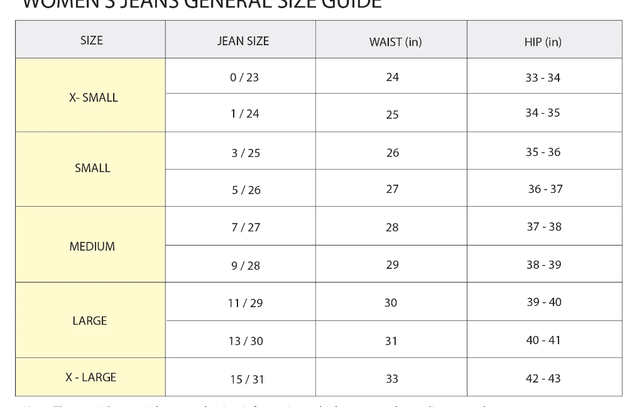Select the LARGE size cell

90,321
